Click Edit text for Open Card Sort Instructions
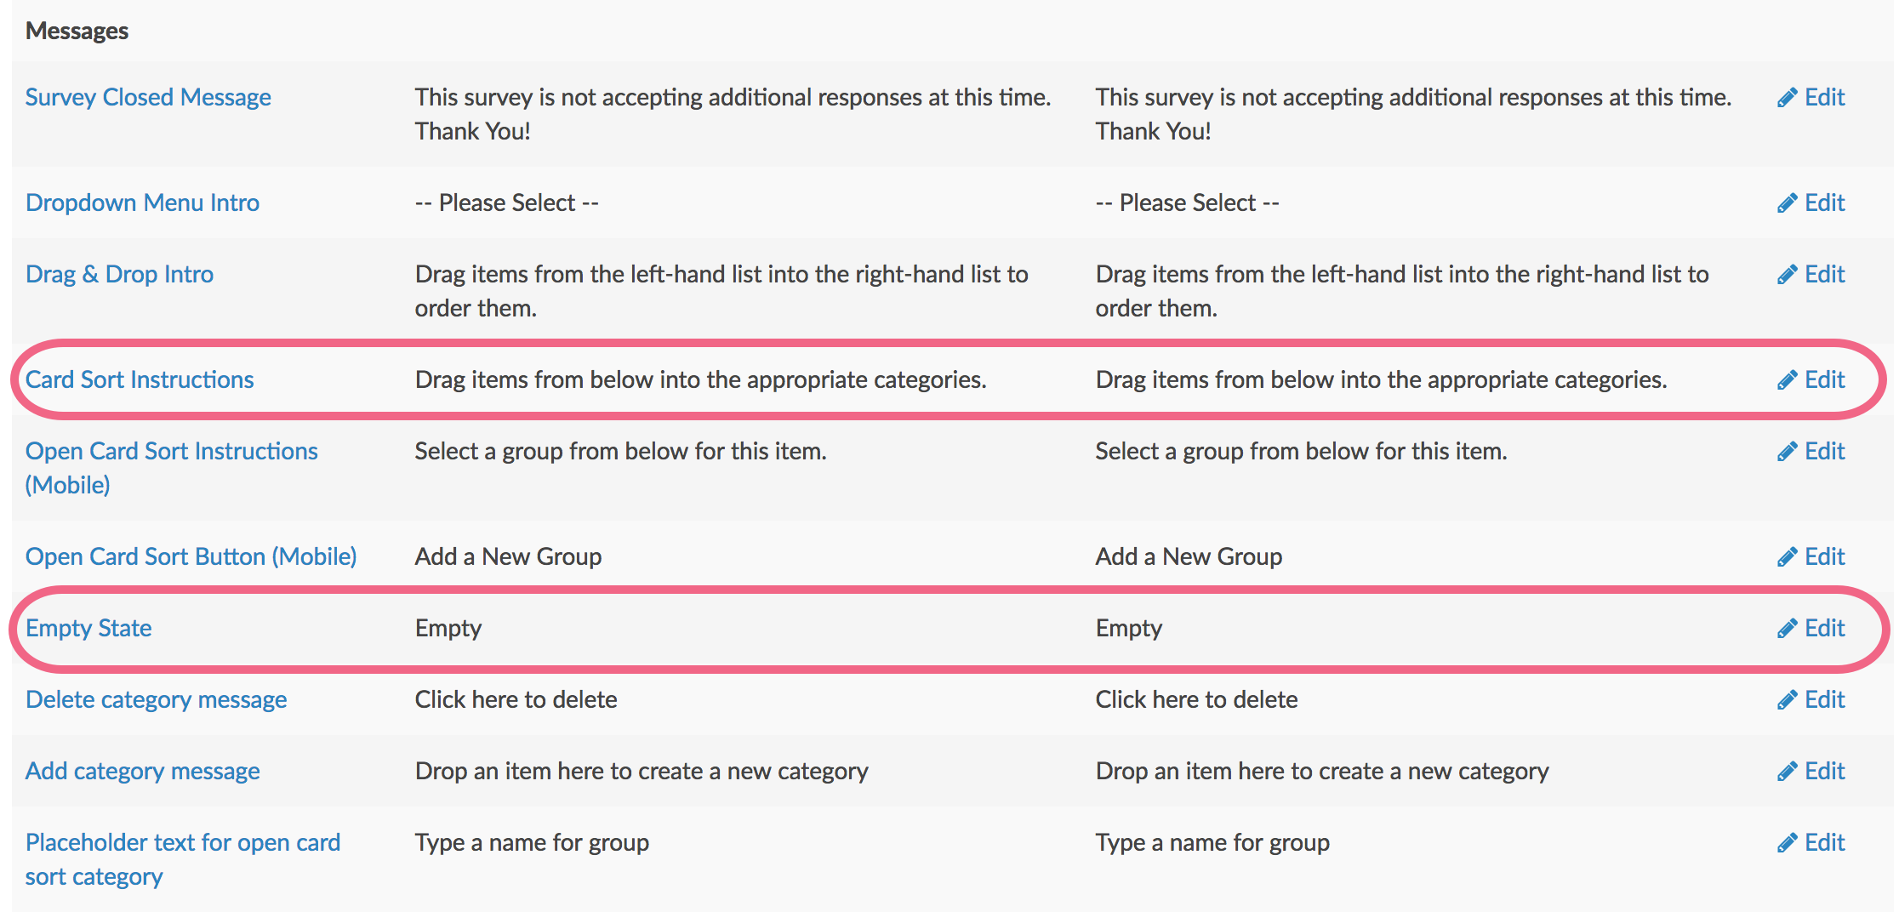This screenshot has width=1899, height=912. coord(1825,451)
